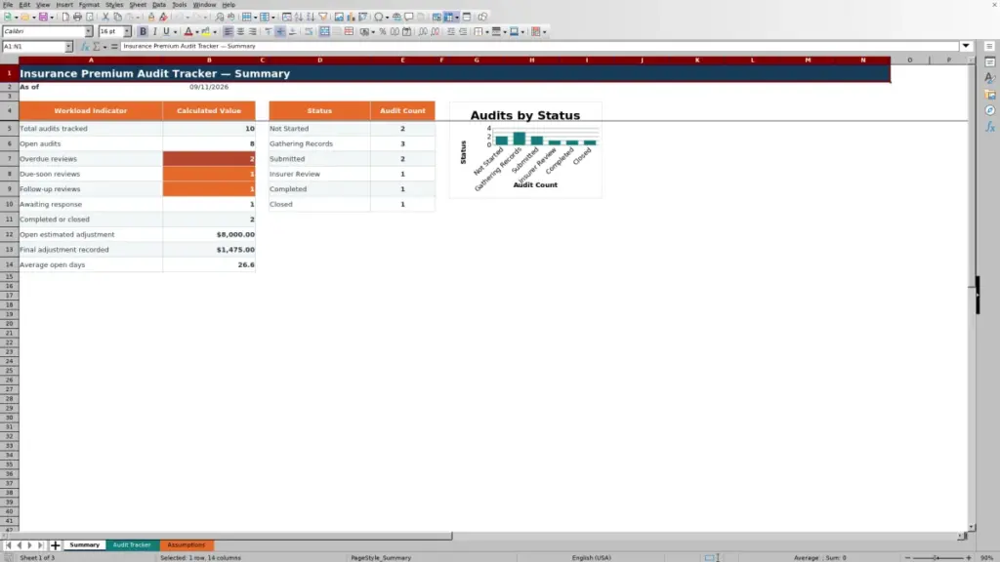Image resolution: width=1000 pixels, height=562 pixels.
Task: Switch to the Assumptions sheet tab
Action: (x=187, y=545)
